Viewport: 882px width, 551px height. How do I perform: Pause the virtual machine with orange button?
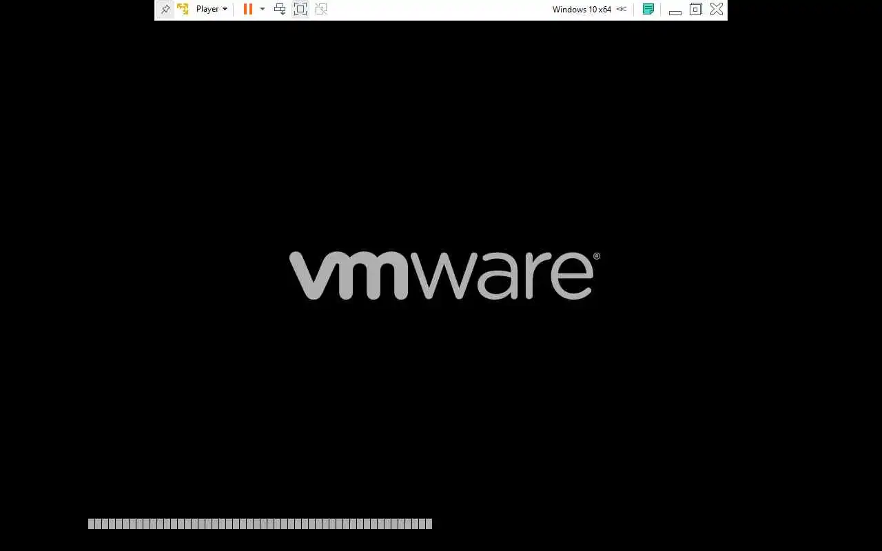(x=248, y=9)
